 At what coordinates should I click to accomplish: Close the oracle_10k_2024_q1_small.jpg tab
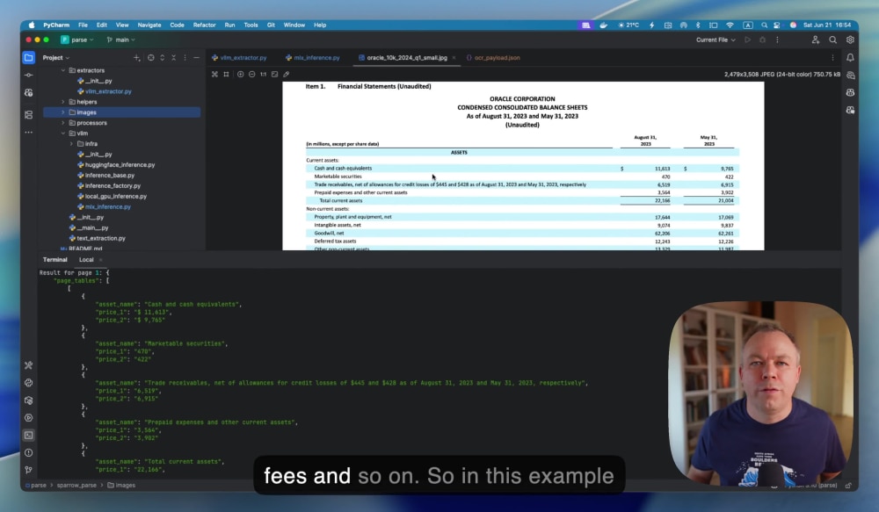[454, 58]
